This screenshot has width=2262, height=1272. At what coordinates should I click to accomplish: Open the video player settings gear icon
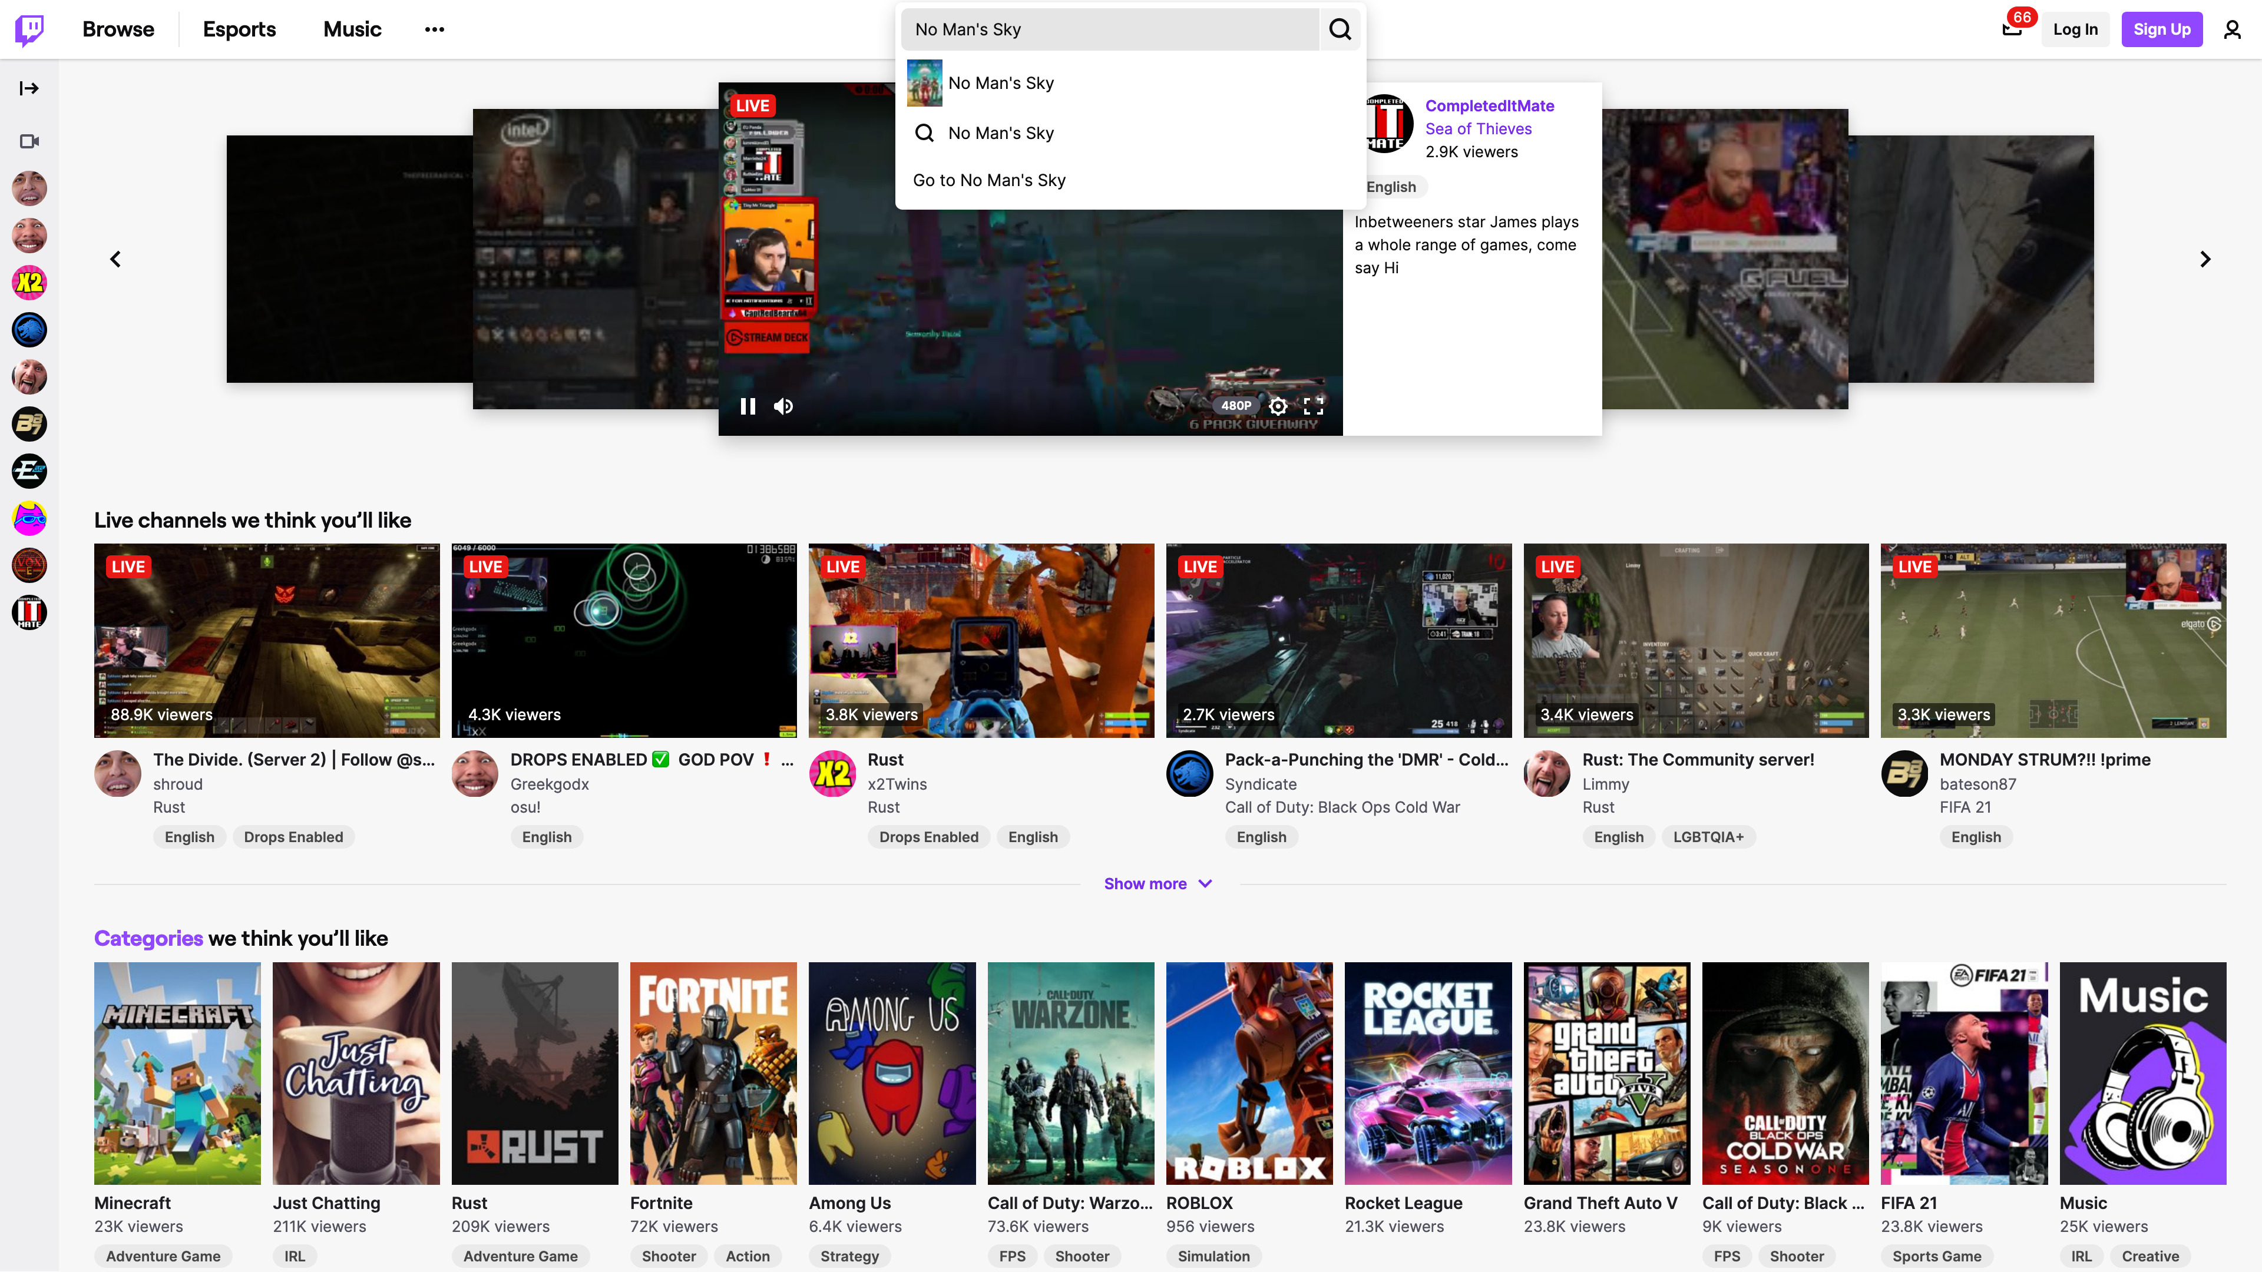(x=1278, y=406)
